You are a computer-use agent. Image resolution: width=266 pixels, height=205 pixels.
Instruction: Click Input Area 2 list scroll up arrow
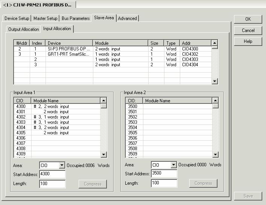215,100
